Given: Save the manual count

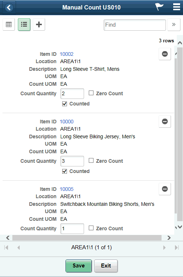Looking at the screenshot, I should click(x=79, y=266).
